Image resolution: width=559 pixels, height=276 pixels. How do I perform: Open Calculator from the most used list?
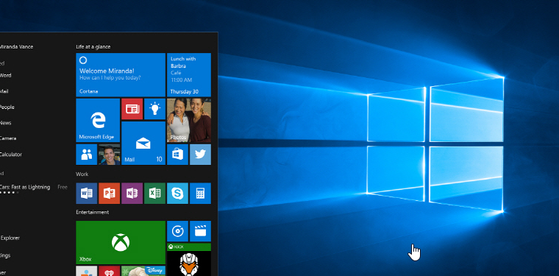point(11,155)
